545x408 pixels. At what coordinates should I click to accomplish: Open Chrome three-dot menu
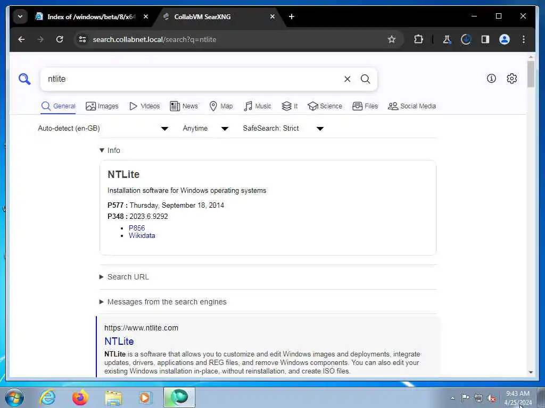[524, 39]
